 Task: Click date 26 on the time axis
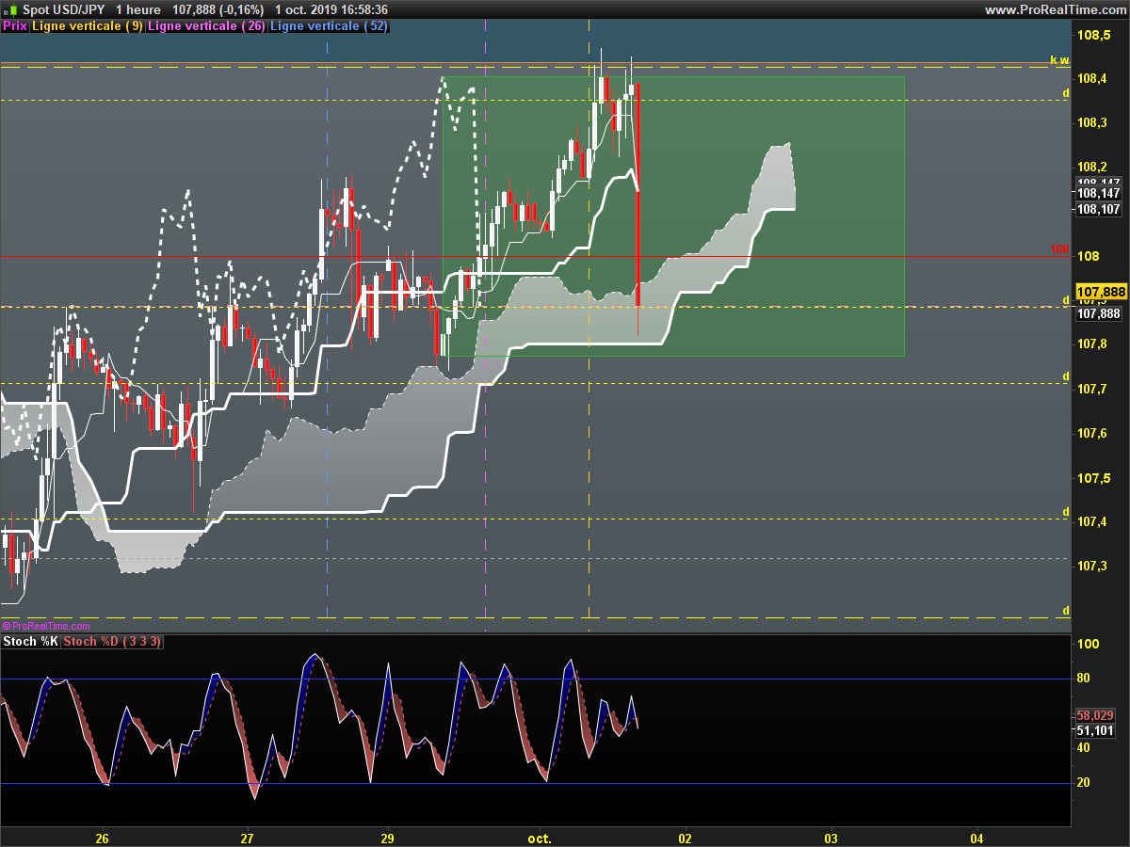click(x=103, y=838)
